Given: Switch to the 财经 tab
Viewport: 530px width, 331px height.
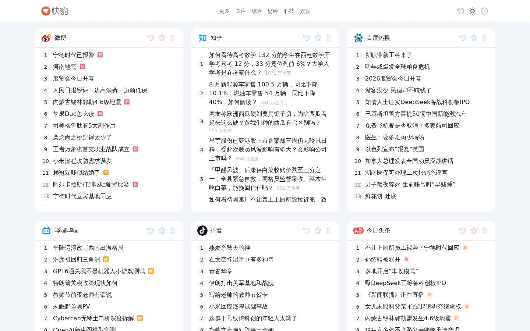Looking at the screenshot, I should pos(273,11).
